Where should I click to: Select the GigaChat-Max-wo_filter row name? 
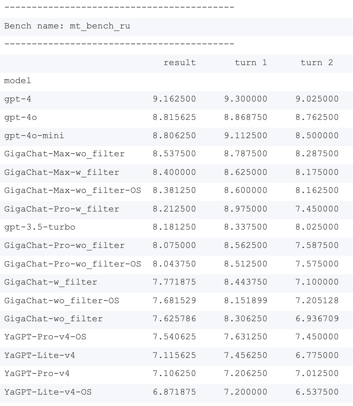pyautogui.click(x=64, y=154)
